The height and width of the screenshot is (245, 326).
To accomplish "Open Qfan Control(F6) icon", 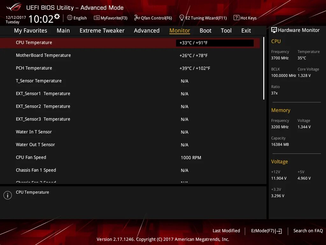I will (x=136, y=18).
